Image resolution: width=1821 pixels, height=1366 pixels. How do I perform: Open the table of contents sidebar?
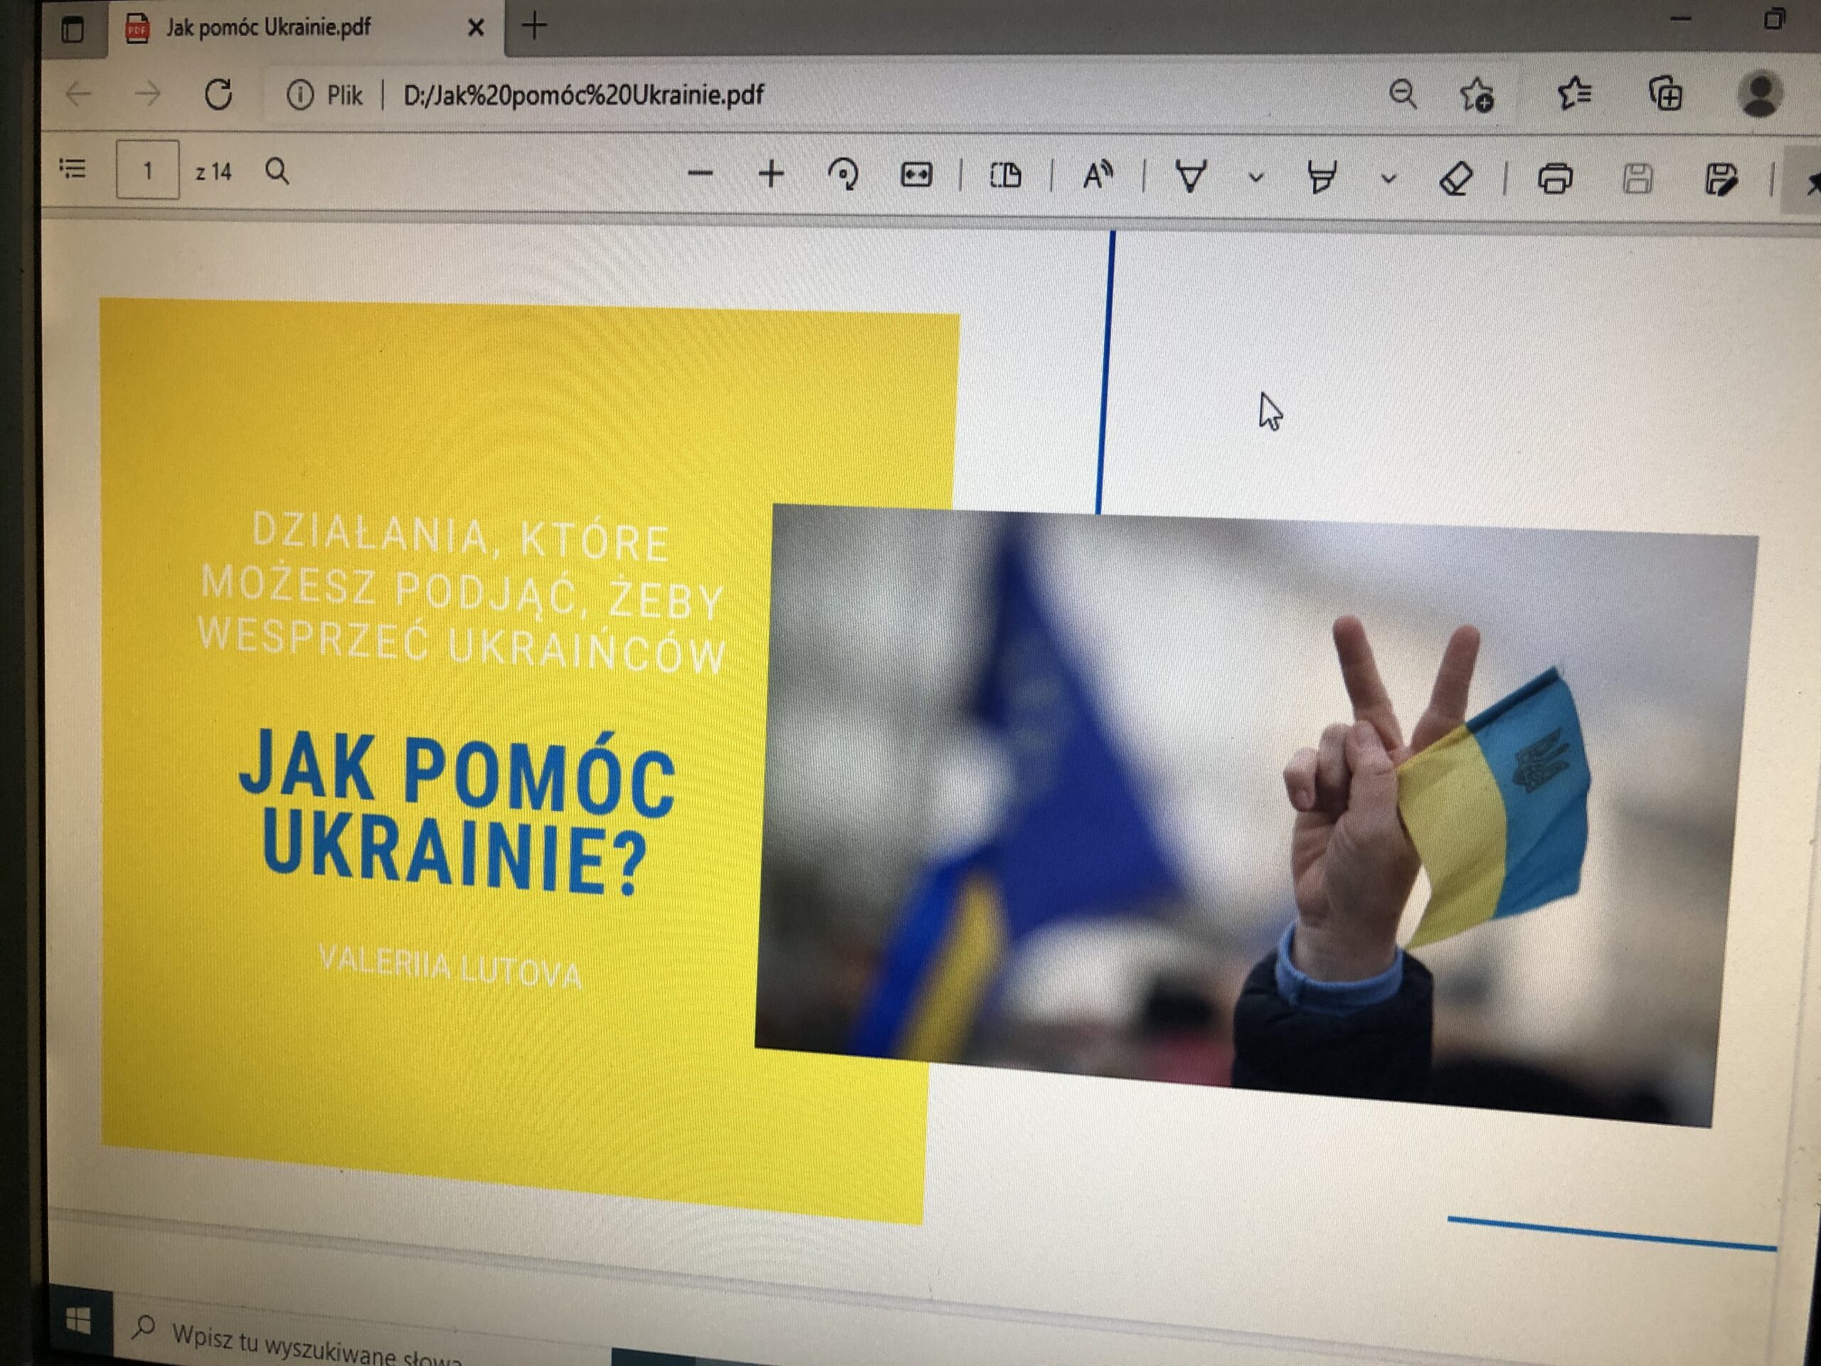(73, 169)
